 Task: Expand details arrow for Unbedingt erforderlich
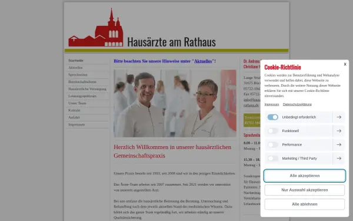click(x=339, y=117)
